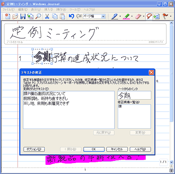
Task: Activate the Lasso selection tool
Action: pyautogui.click(x=149, y=16)
